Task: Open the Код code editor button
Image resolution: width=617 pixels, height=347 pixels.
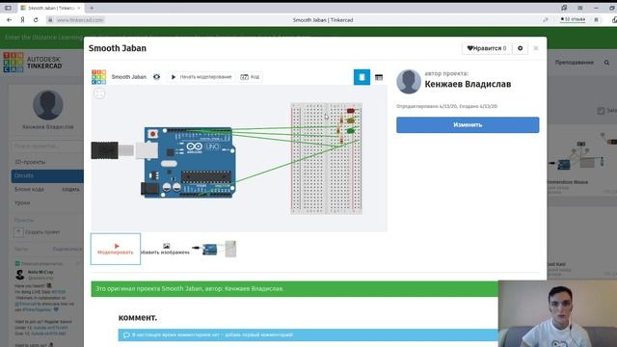Action: pyautogui.click(x=250, y=77)
